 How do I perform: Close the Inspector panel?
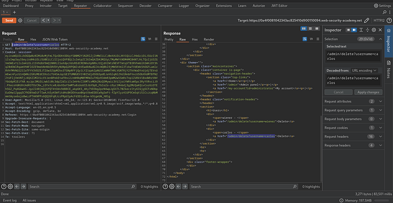[x=380, y=30]
